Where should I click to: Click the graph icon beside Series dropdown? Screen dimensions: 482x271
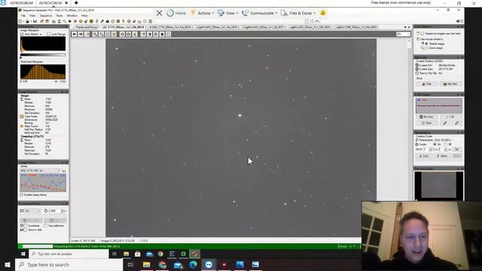pos(64,170)
